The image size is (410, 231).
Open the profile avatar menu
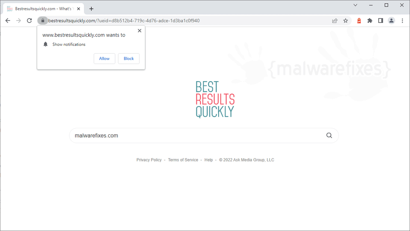click(392, 20)
